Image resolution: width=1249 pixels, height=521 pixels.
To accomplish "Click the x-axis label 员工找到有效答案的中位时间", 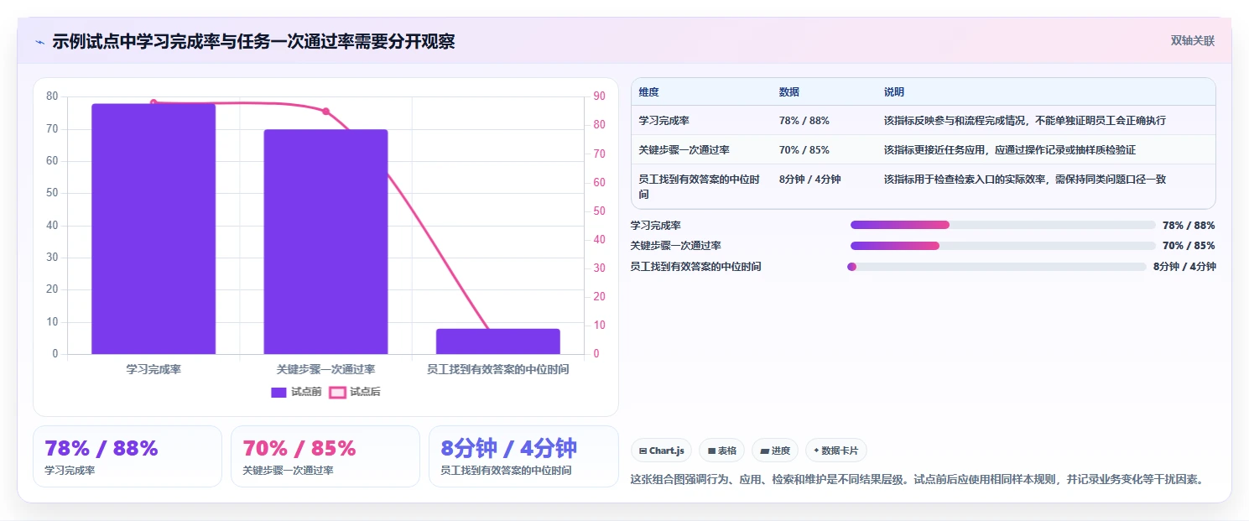I will click(x=498, y=369).
